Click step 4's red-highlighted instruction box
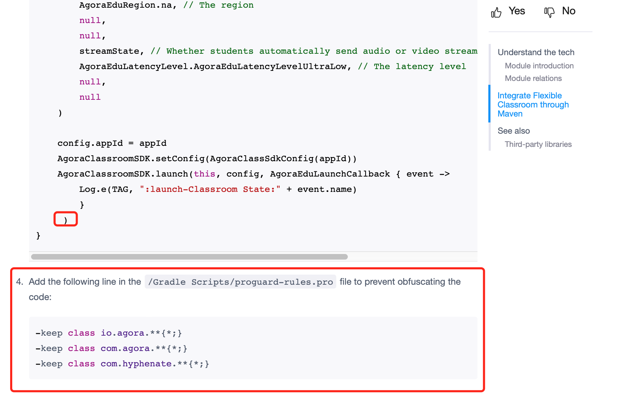The height and width of the screenshot is (411, 618). coord(248,330)
